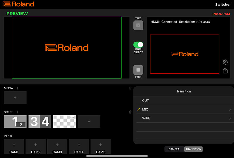Click the PROGRAM label

click(x=221, y=14)
